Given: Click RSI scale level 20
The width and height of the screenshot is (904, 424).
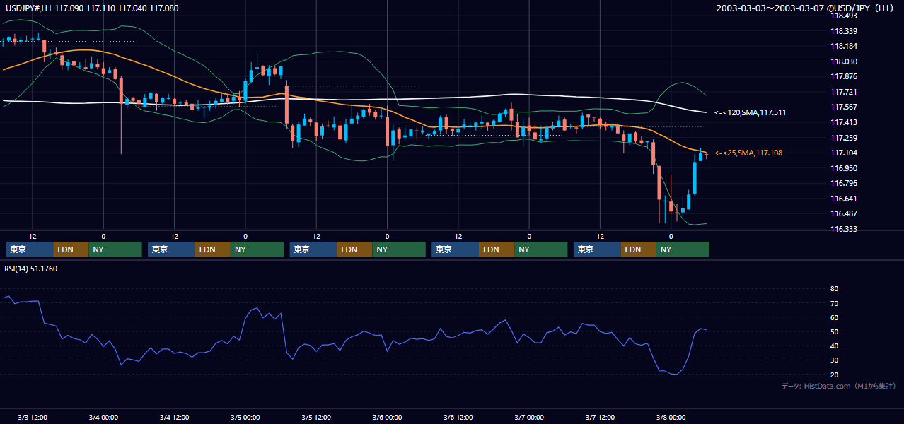Looking at the screenshot, I should click(834, 375).
